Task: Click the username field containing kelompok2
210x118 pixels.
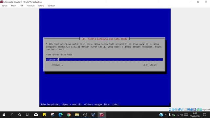Action: click(104, 60)
